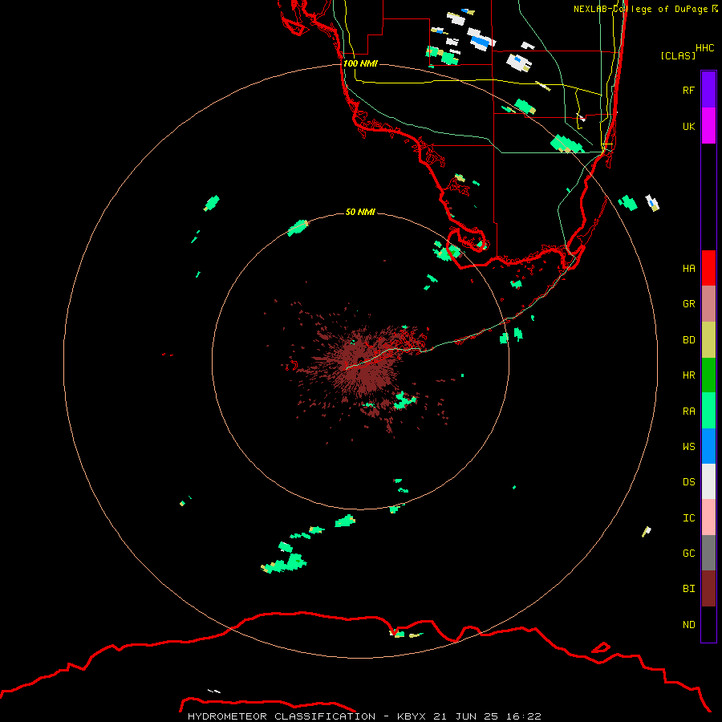Click the 50 NMI range ring label
Screen dimensions: 722x722
pos(360,212)
